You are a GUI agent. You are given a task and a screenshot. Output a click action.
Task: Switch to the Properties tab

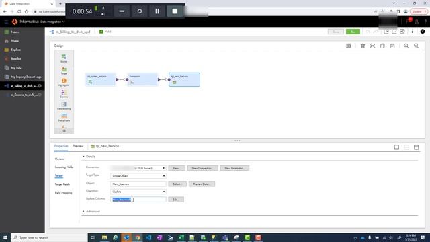pos(61,146)
